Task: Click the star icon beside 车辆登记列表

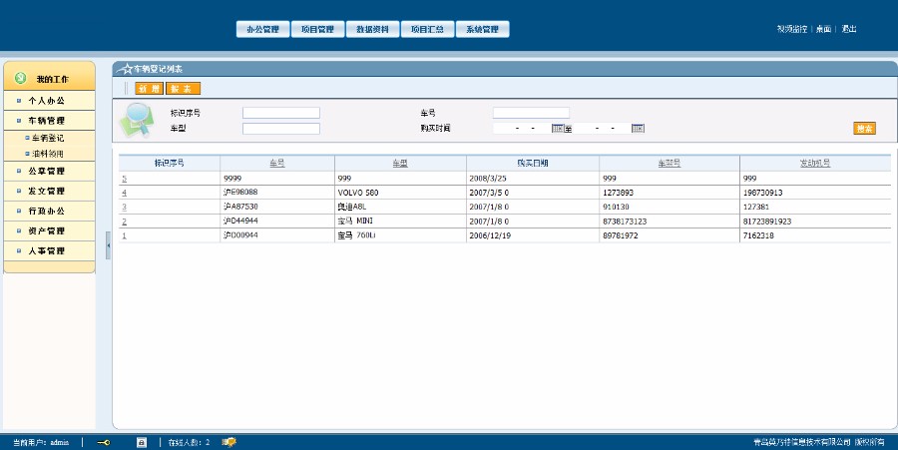Action: pos(126,69)
